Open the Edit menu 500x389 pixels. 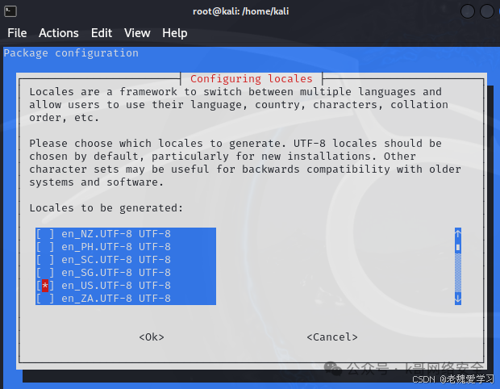[102, 33]
